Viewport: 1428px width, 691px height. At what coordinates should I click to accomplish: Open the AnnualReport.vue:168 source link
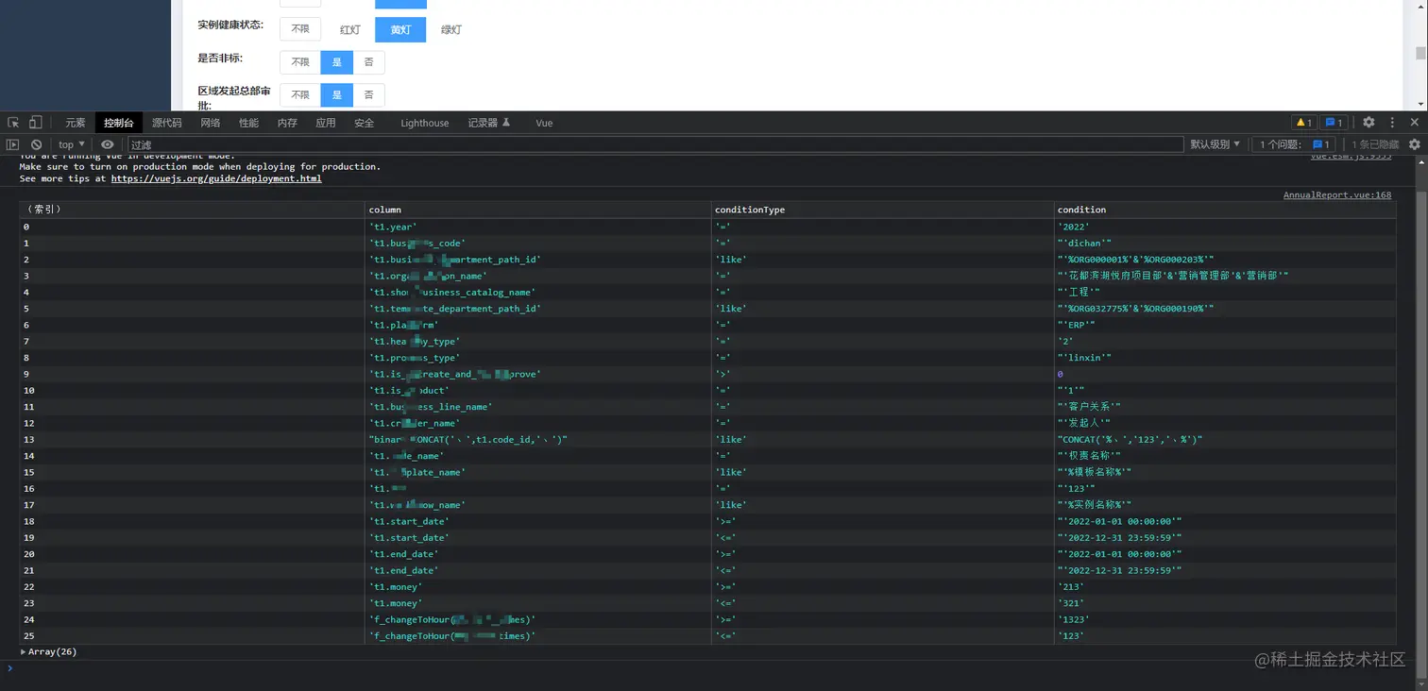click(x=1337, y=195)
